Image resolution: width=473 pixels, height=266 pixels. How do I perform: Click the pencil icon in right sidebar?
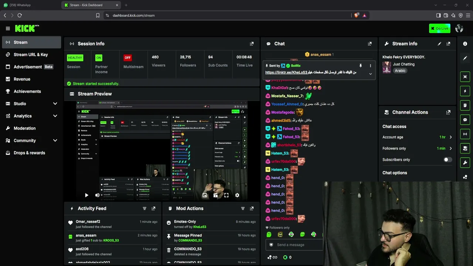(x=465, y=58)
